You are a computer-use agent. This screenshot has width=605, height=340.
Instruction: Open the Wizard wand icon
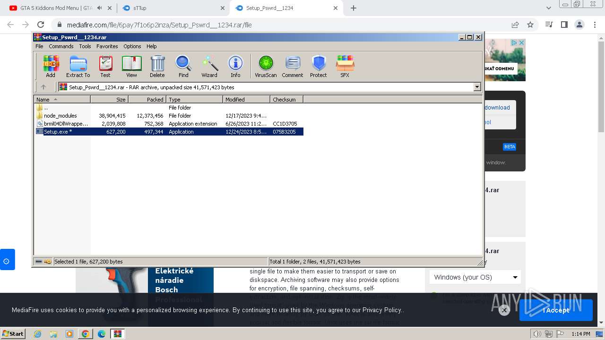(x=209, y=66)
